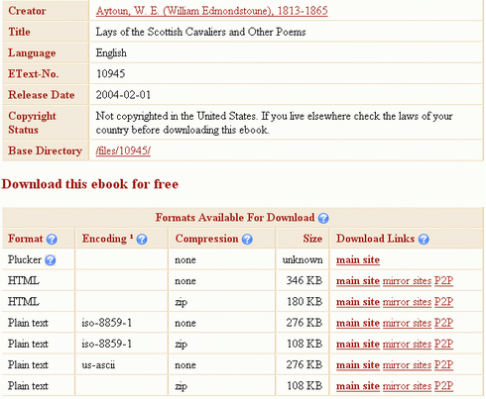The height and width of the screenshot is (399, 486).
Task: Open mirror sites for us-ascii plain text
Action: pos(407,365)
